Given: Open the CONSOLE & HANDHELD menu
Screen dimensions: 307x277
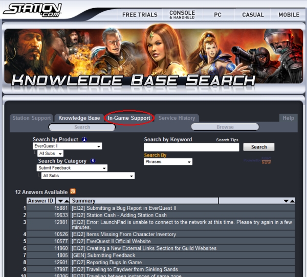Looking at the screenshot, I should point(182,15).
